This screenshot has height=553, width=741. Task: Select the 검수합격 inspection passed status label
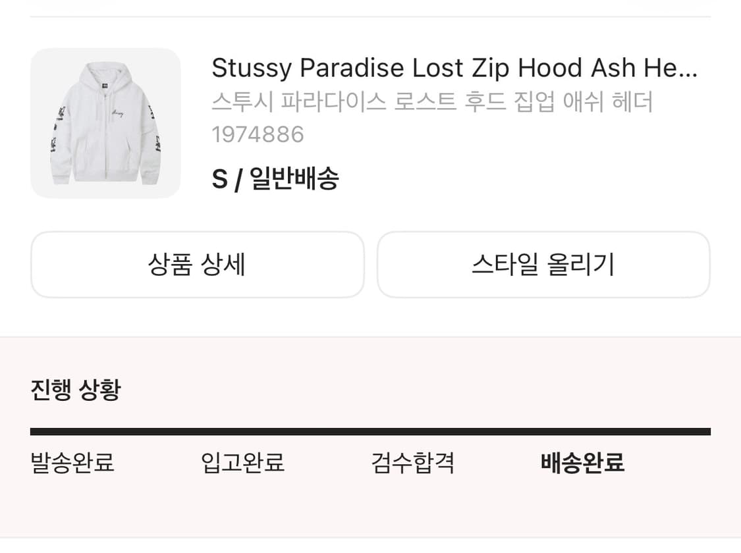pos(412,463)
